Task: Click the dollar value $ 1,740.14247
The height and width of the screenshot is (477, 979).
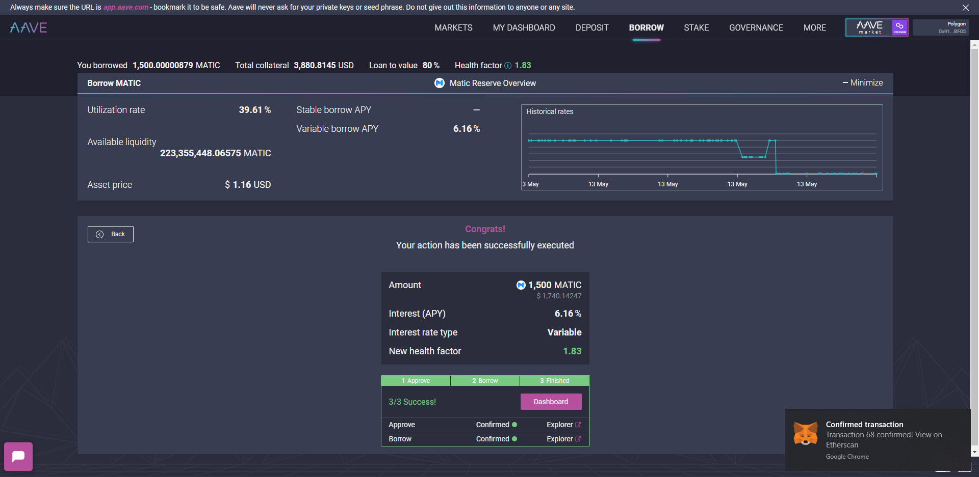Action: pyautogui.click(x=559, y=296)
